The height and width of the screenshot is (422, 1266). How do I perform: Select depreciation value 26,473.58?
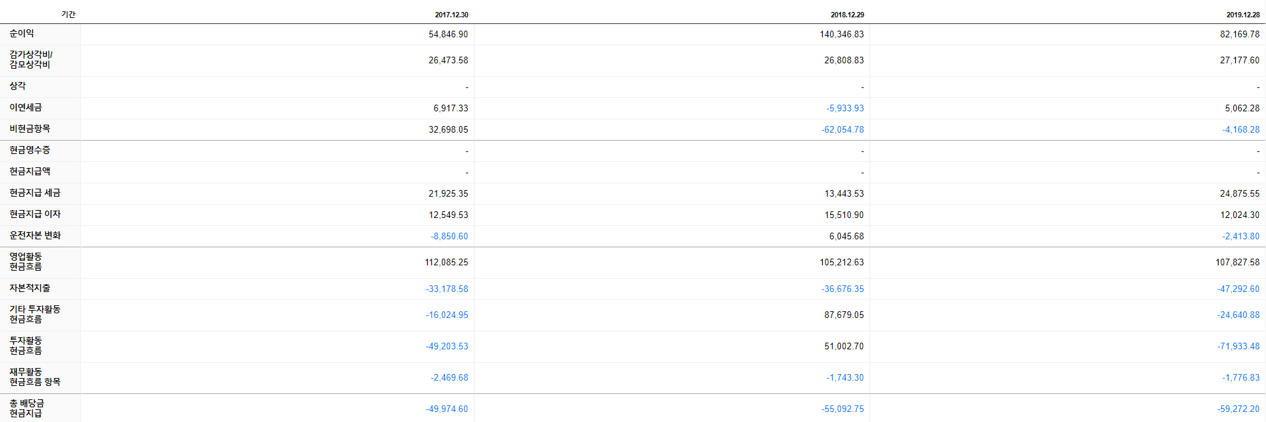click(448, 60)
